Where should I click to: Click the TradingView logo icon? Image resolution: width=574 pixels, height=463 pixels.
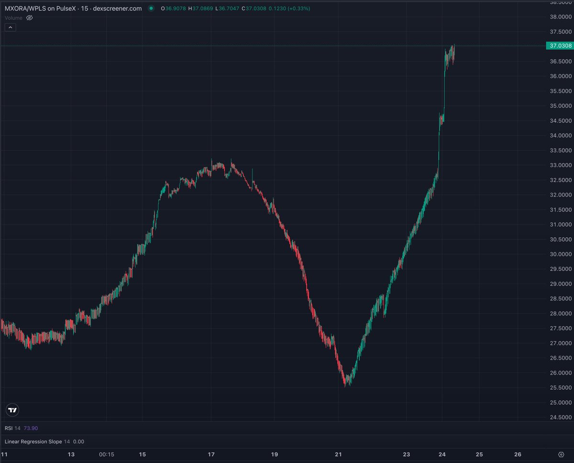click(12, 410)
